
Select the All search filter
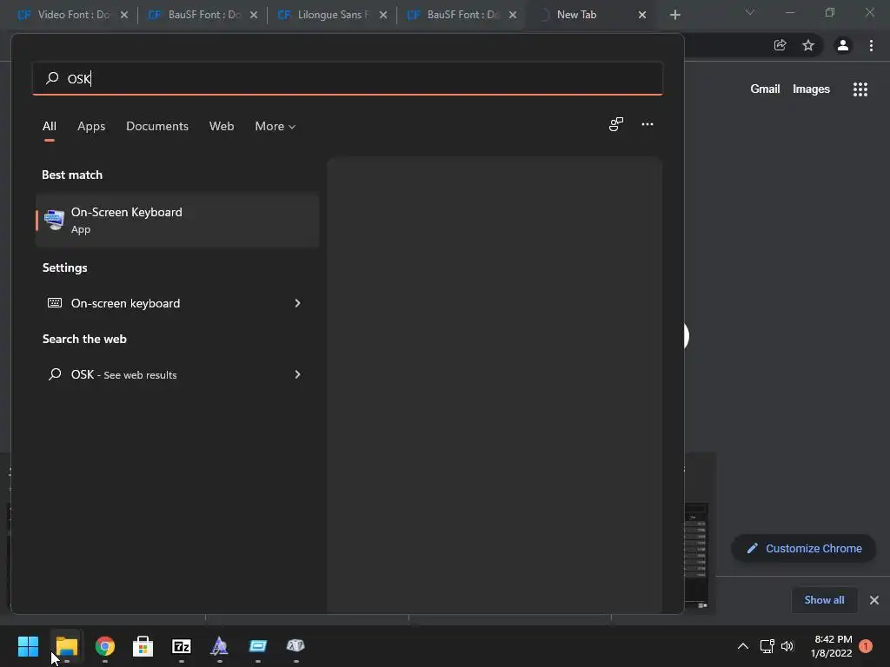[x=50, y=126]
